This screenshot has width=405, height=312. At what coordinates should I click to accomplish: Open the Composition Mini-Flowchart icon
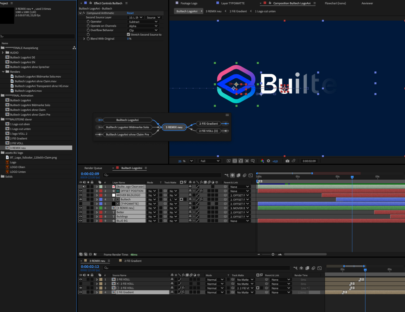point(227,175)
